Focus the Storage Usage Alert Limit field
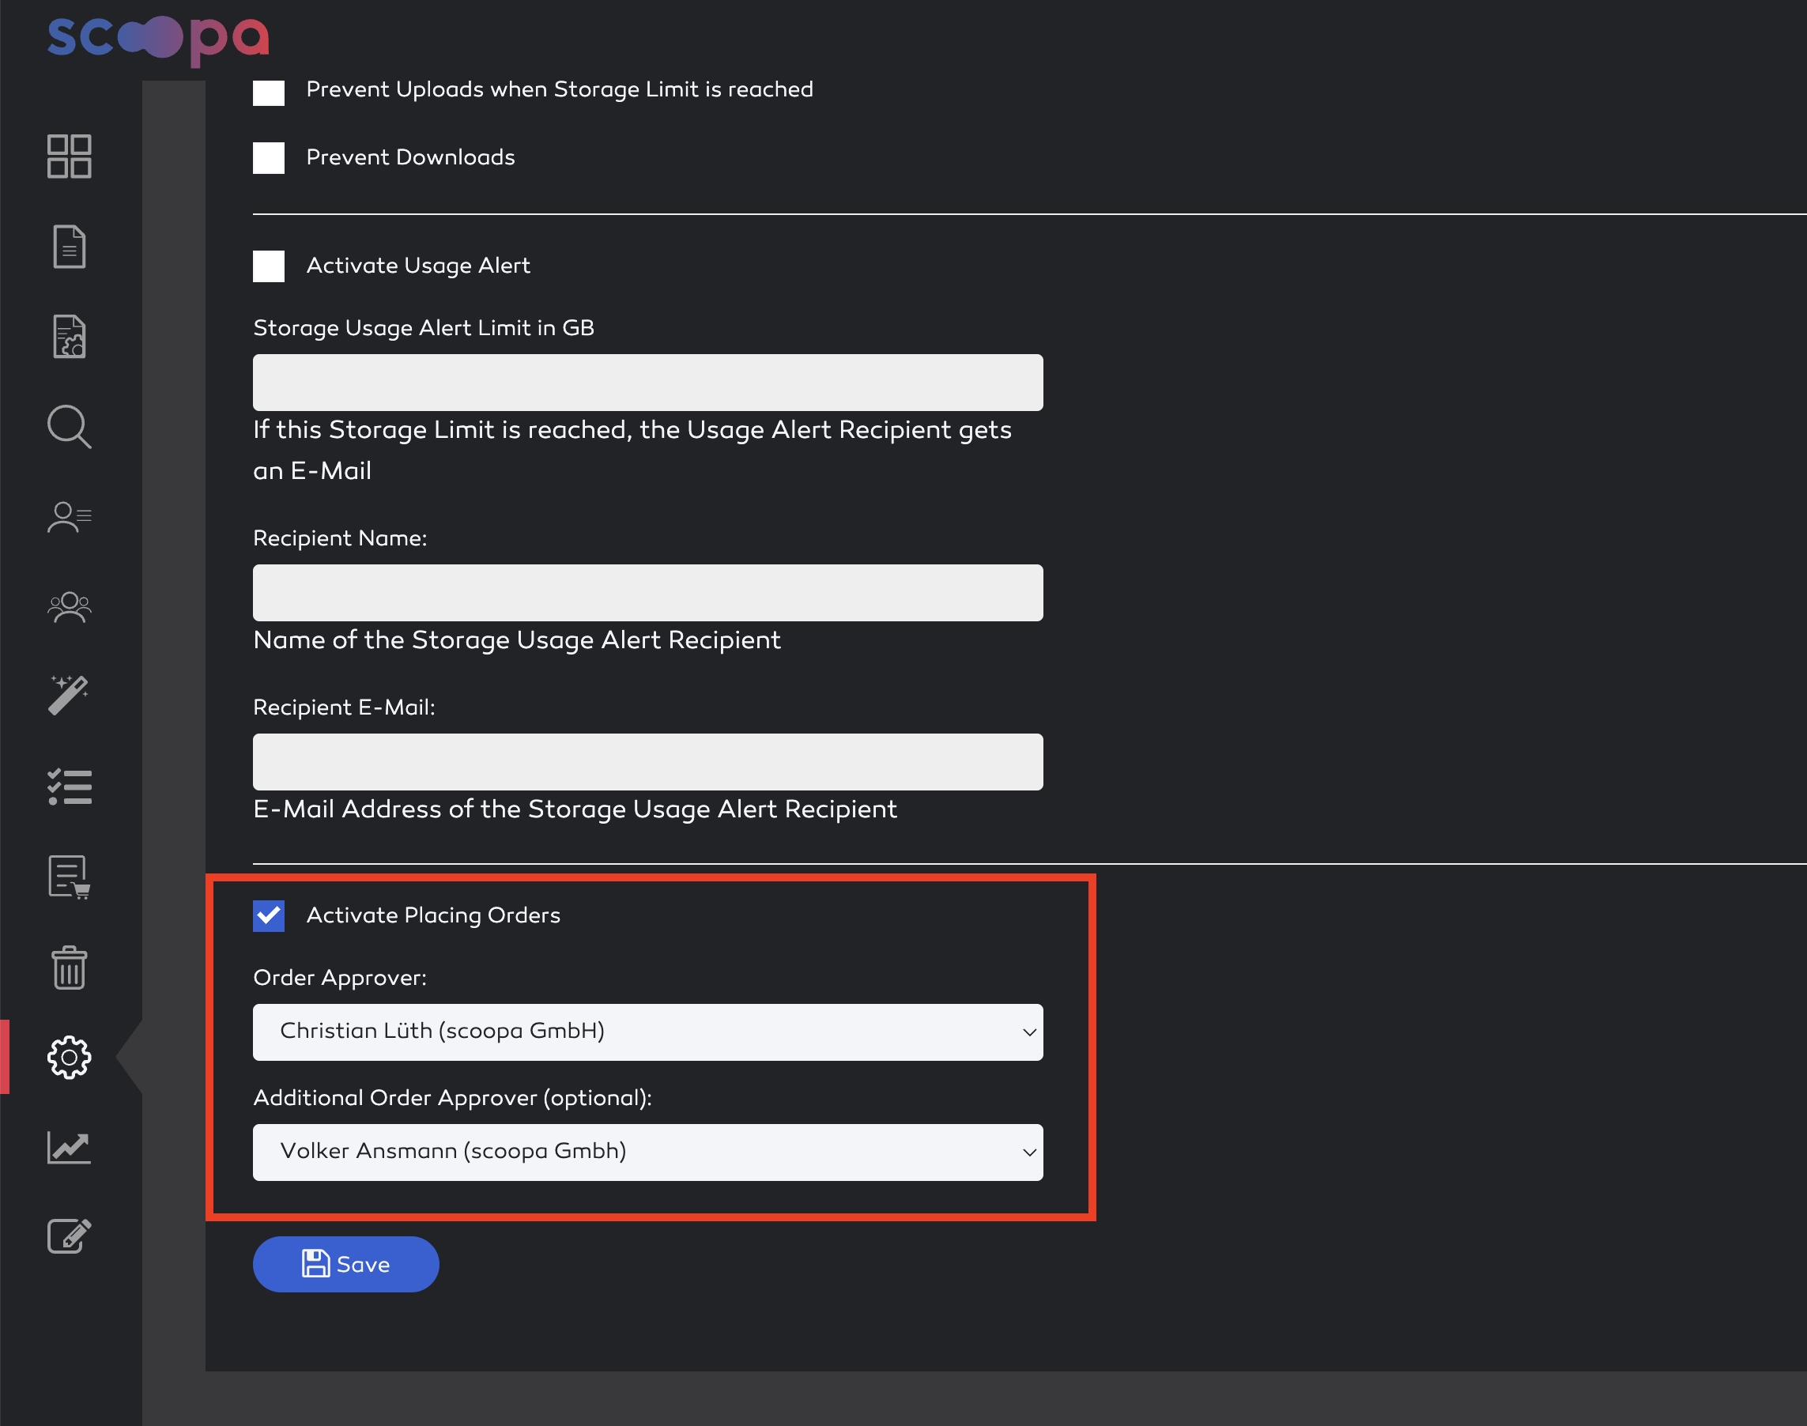This screenshot has height=1426, width=1807. (x=648, y=383)
